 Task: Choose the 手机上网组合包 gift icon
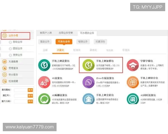click(133, 82)
